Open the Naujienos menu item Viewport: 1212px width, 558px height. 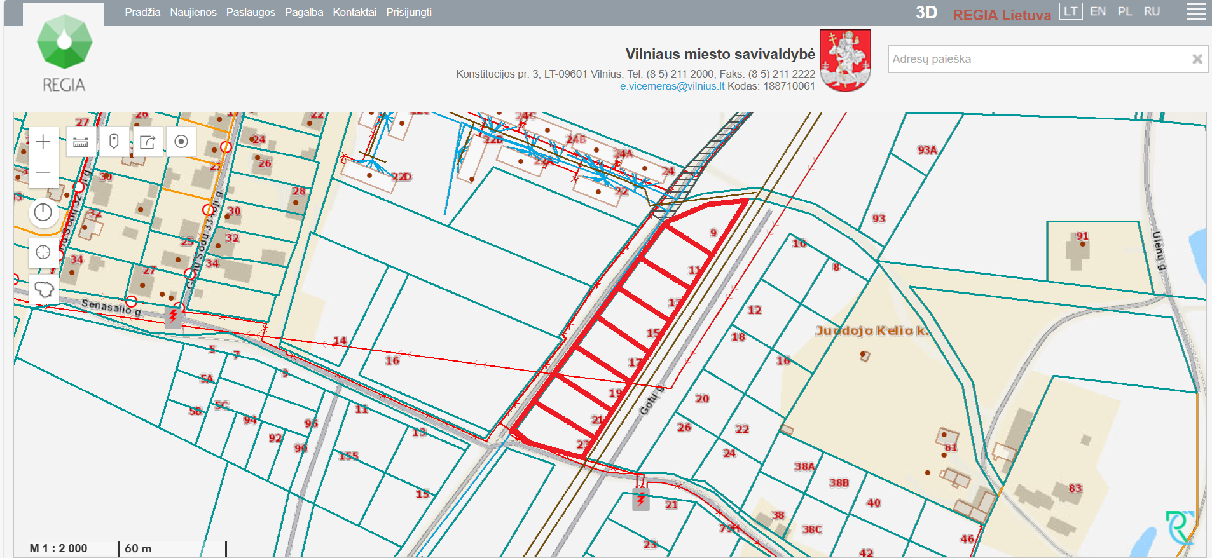click(193, 12)
